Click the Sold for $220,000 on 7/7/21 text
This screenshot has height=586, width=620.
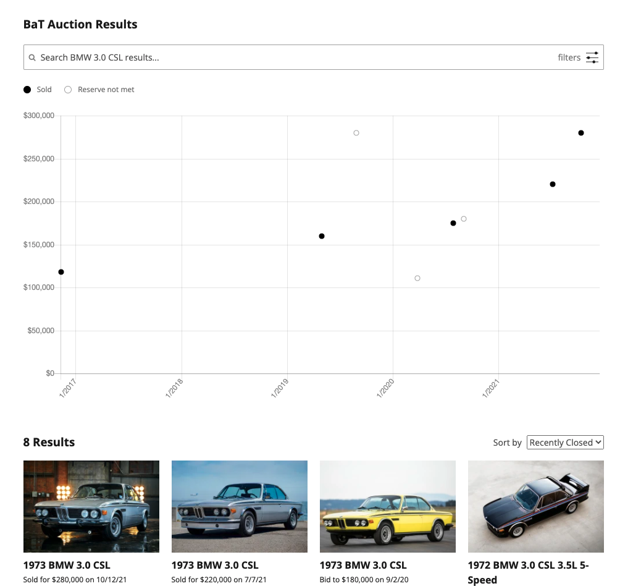pyautogui.click(x=219, y=579)
